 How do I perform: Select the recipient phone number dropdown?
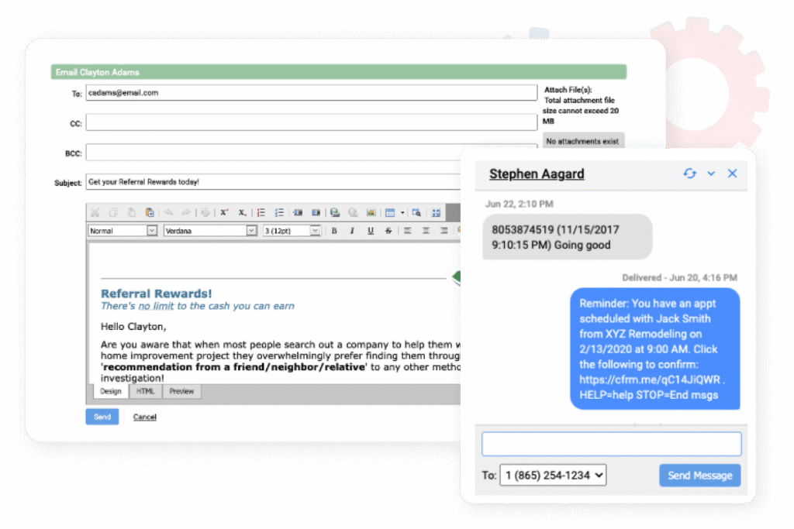point(552,475)
